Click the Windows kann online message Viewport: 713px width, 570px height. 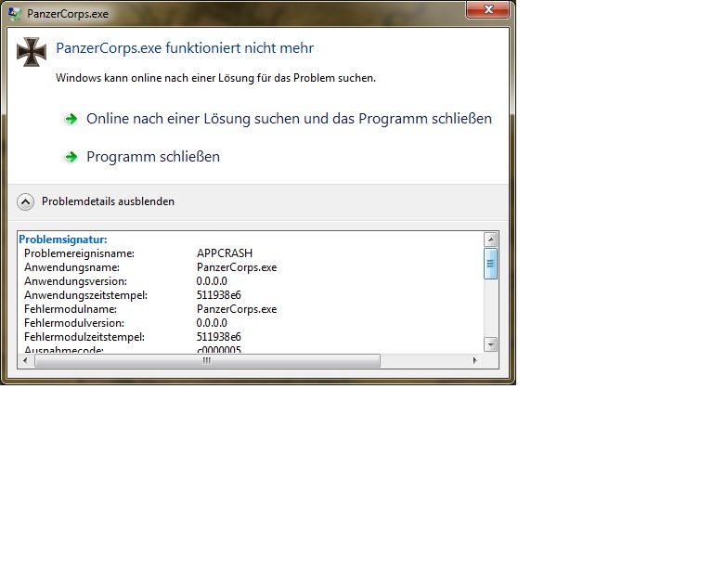point(215,78)
